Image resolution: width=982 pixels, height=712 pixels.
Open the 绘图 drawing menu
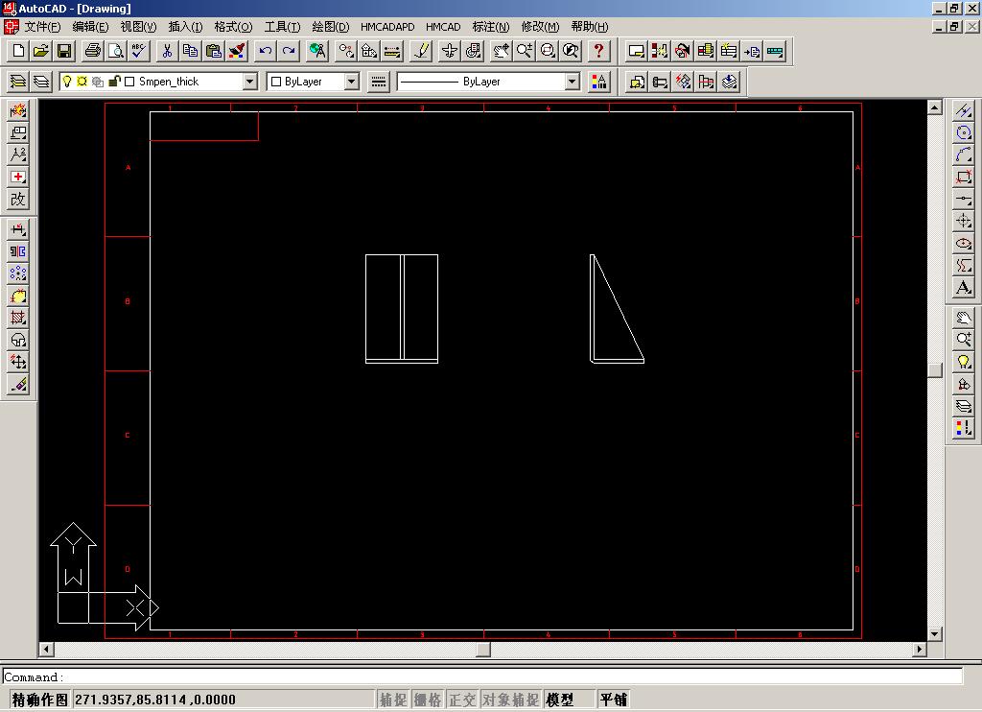[x=331, y=27]
